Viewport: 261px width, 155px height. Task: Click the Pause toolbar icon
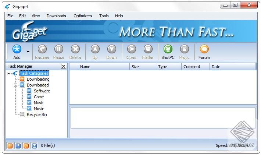(x=58, y=49)
